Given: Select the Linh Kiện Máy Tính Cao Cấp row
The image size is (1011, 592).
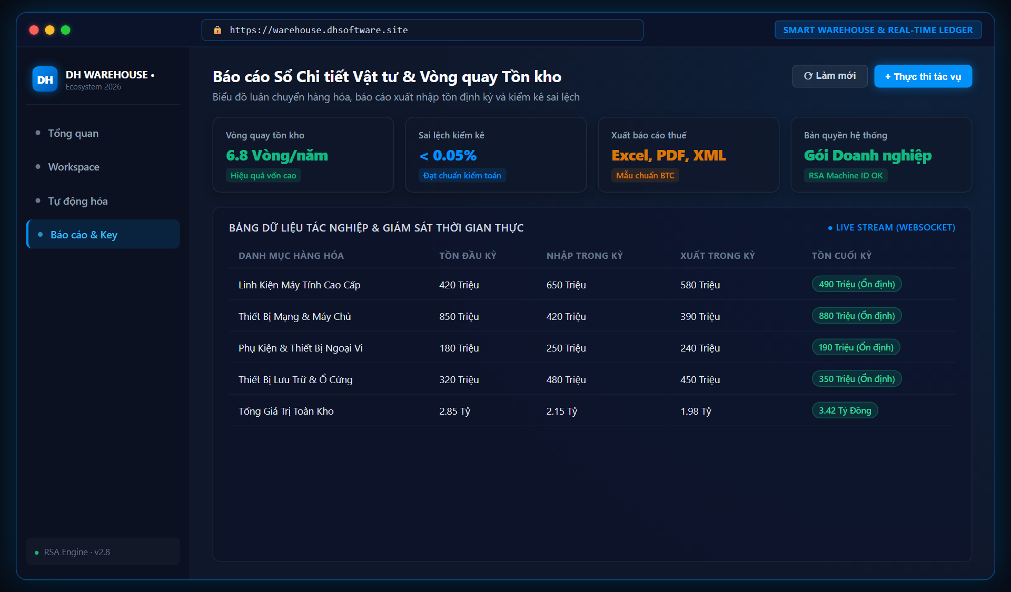Looking at the screenshot, I should (592, 285).
